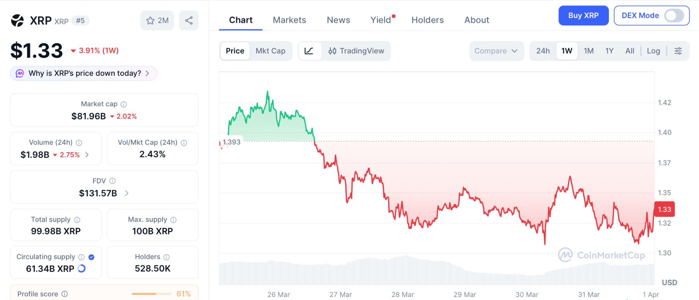
Task: Open the Holders tab
Action: click(427, 20)
